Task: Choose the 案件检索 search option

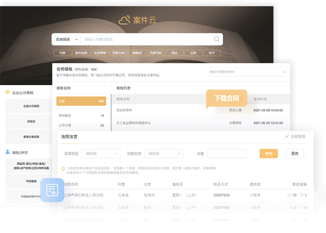Action: [x=81, y=53]
